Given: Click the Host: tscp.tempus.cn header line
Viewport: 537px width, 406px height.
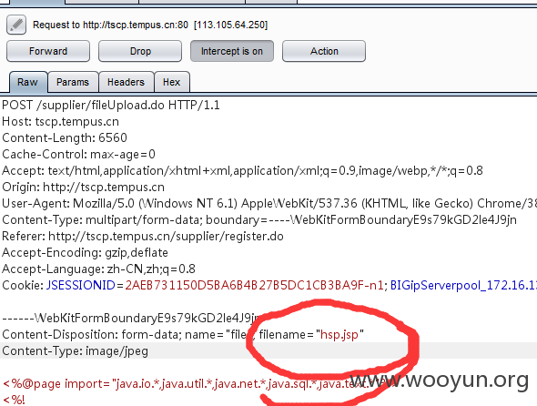Looking at the screenshot, I should tap(61, 121).
